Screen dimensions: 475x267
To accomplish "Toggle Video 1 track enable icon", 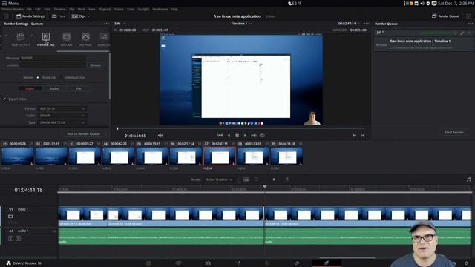I will (x=10, y=217).
